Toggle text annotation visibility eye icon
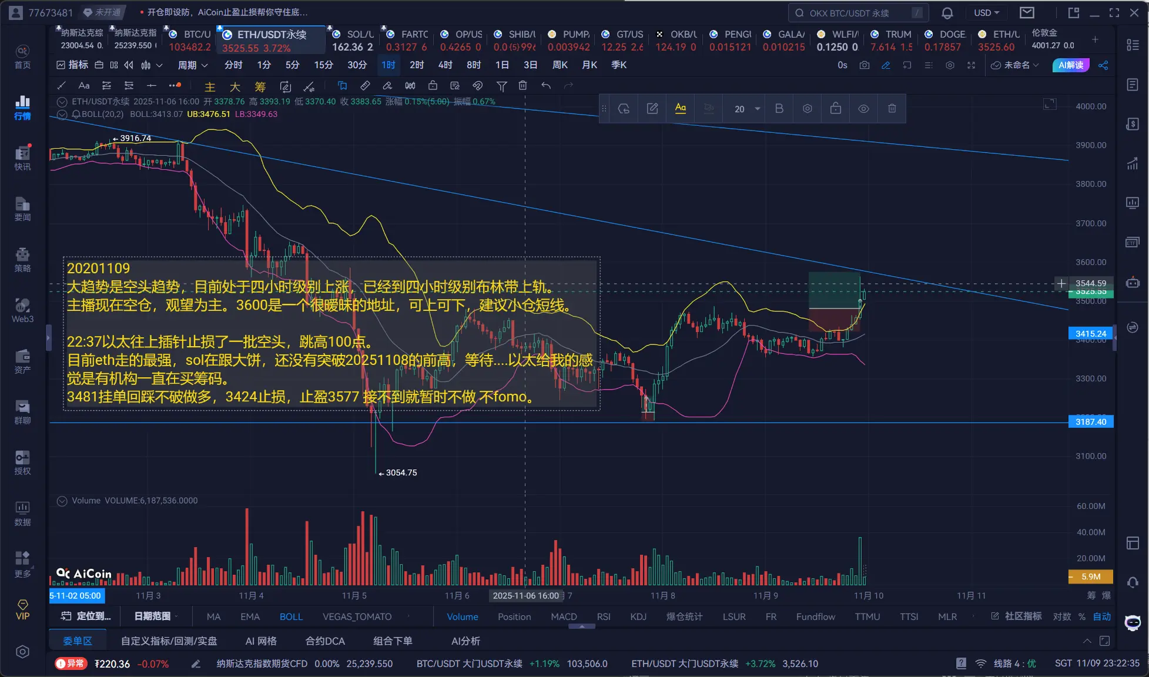1149x677 pixels. tap(863, 109)
